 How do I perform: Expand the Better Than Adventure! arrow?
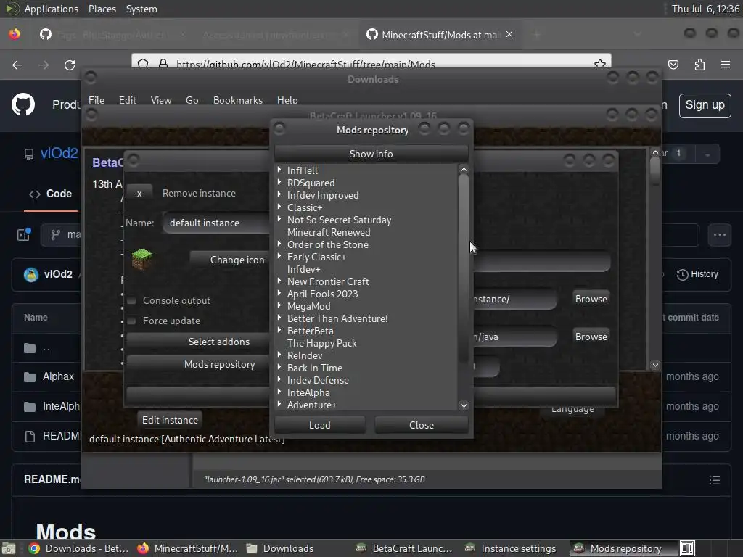pos(279,318)
